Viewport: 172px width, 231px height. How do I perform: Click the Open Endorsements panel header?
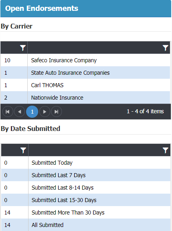pyautogui.click(x=86, y=8)
